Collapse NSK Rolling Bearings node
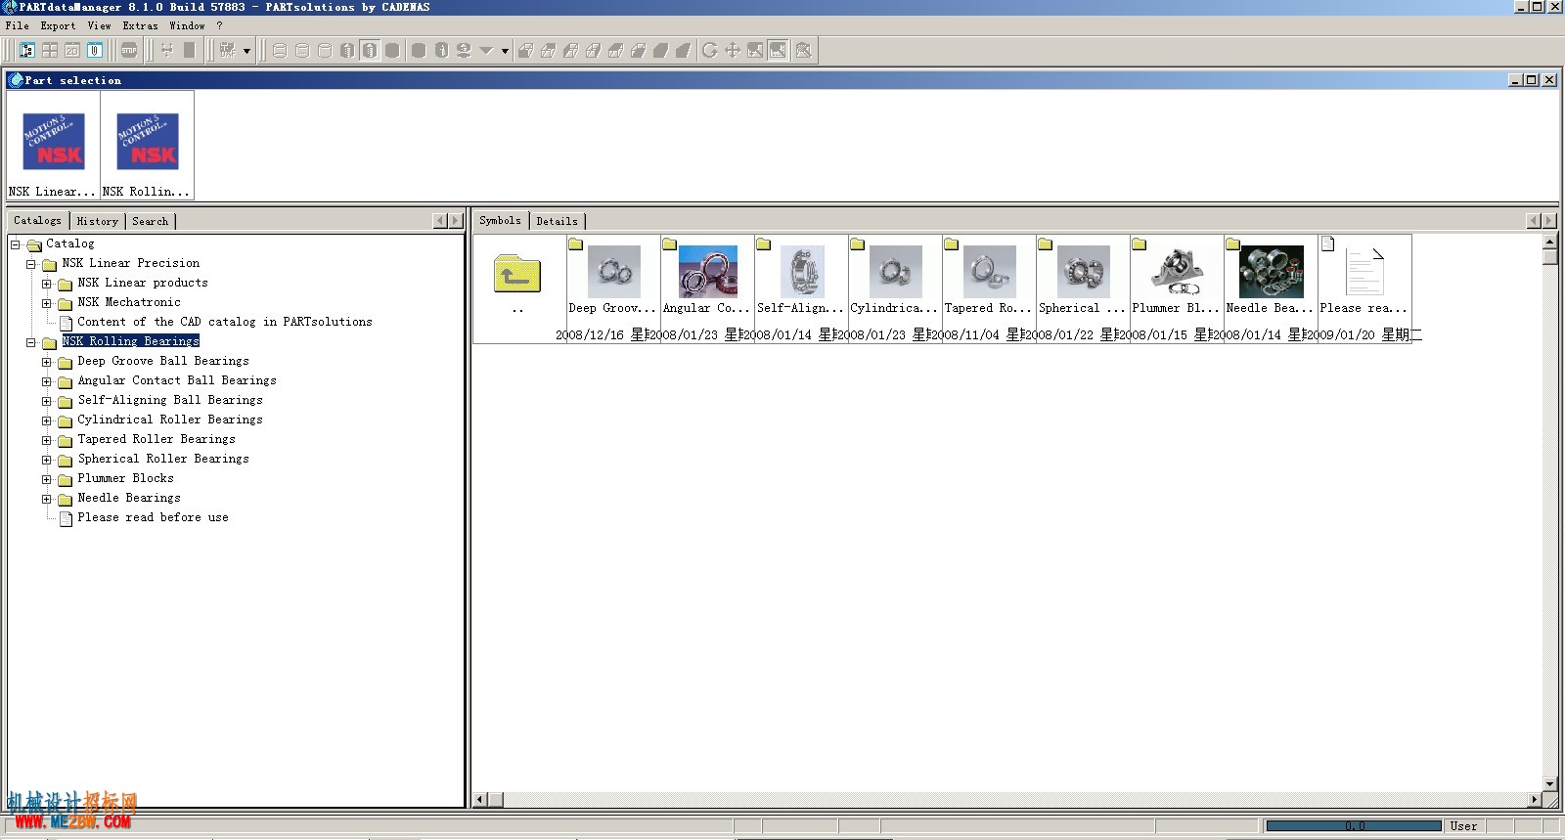 tap(31, 342)
